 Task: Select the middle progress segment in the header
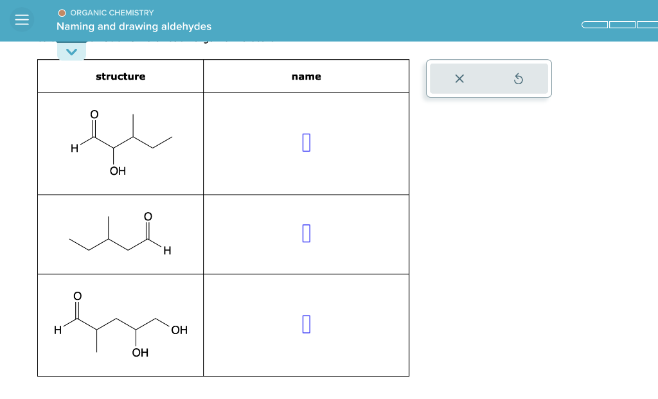coord(621,24)
